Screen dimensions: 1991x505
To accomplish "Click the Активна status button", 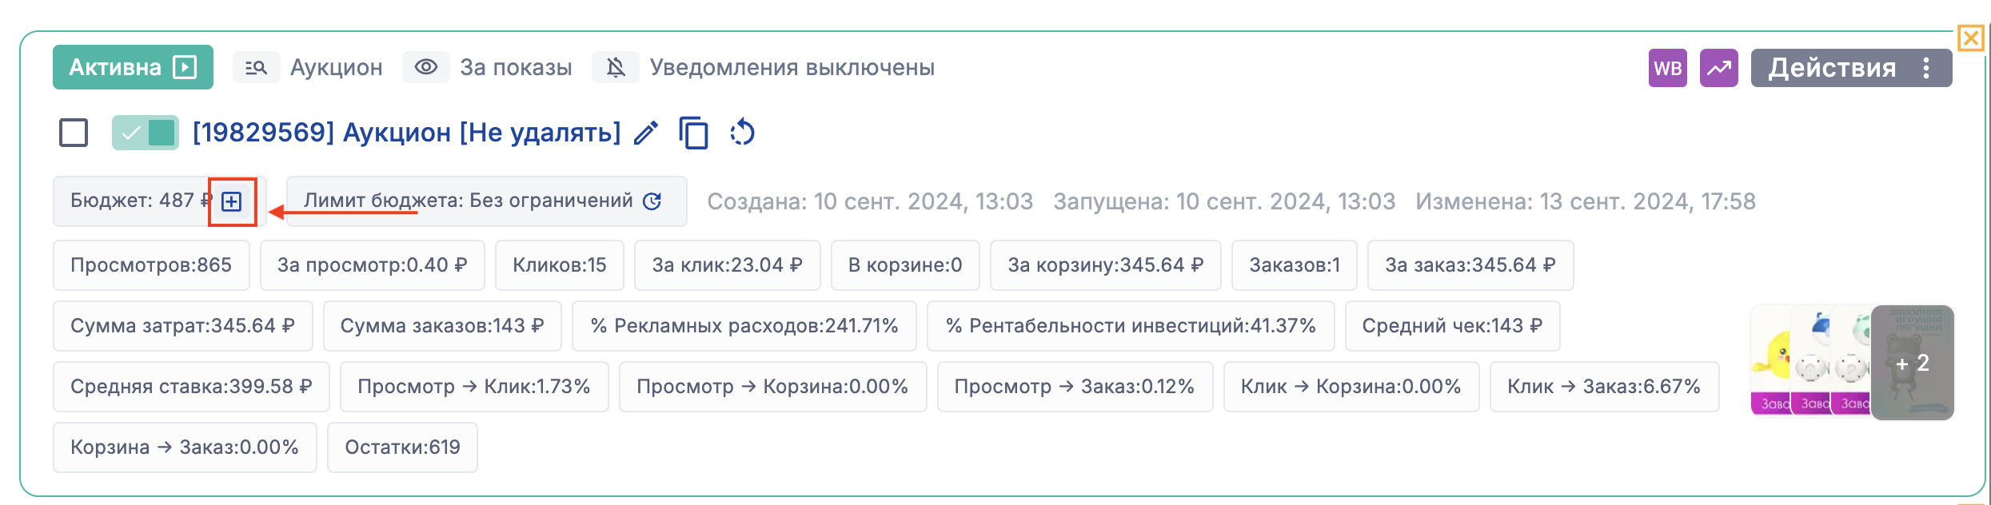I will point(133,68).
